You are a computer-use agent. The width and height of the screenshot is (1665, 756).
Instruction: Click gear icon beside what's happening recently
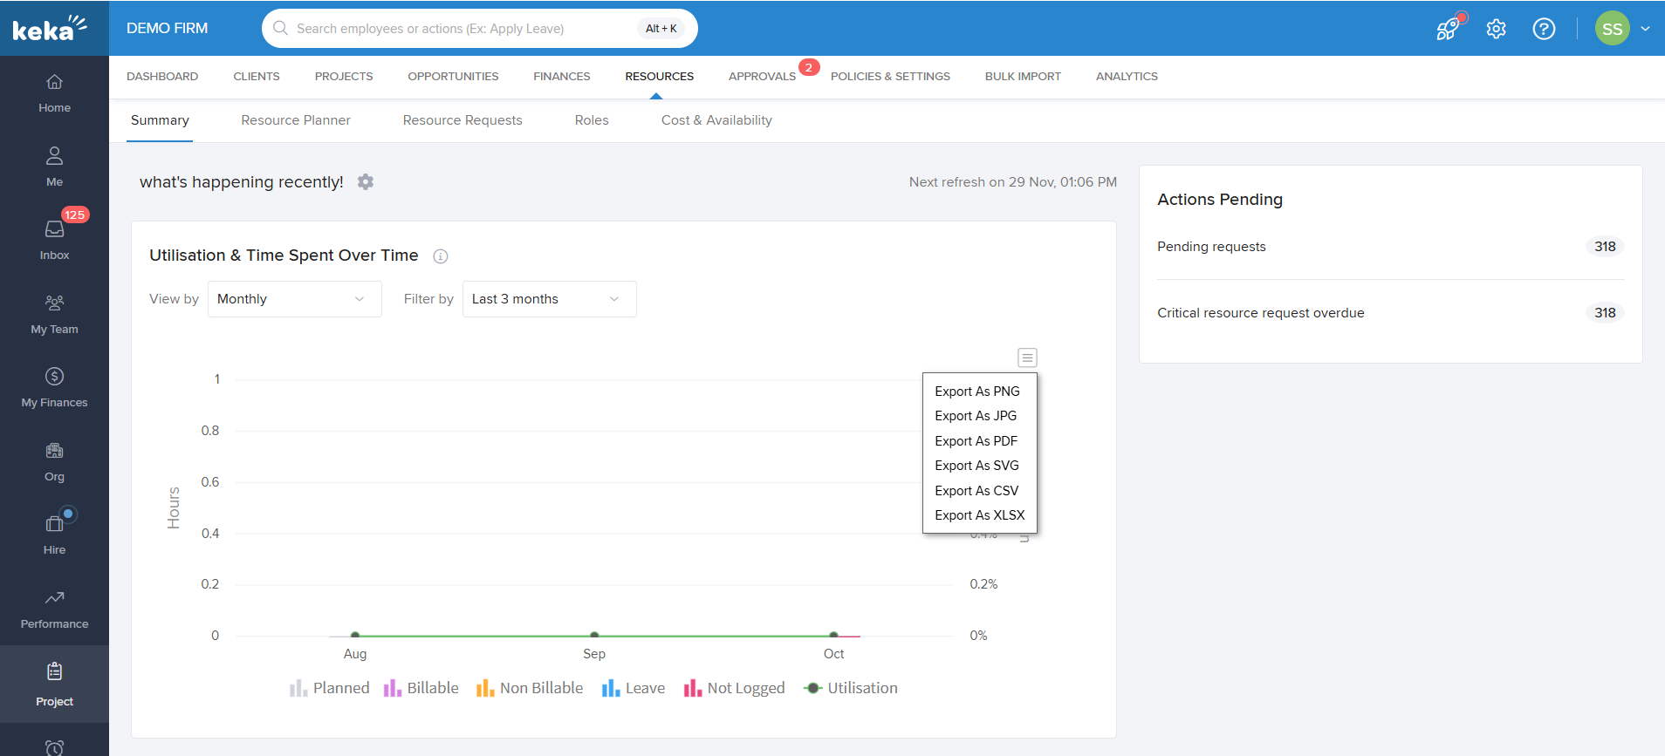coord(366,182)
